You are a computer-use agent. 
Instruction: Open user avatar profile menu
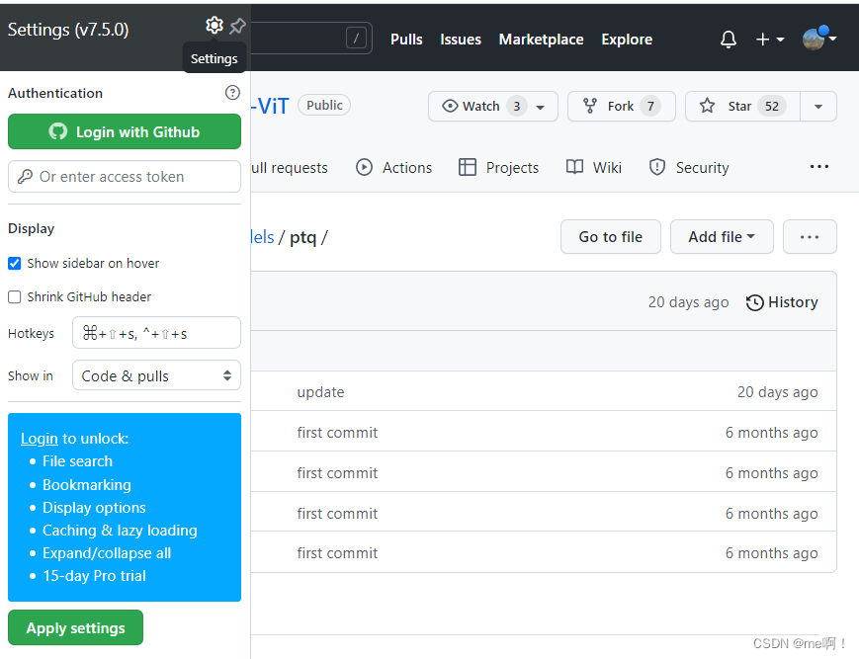[x=819, y=39]
